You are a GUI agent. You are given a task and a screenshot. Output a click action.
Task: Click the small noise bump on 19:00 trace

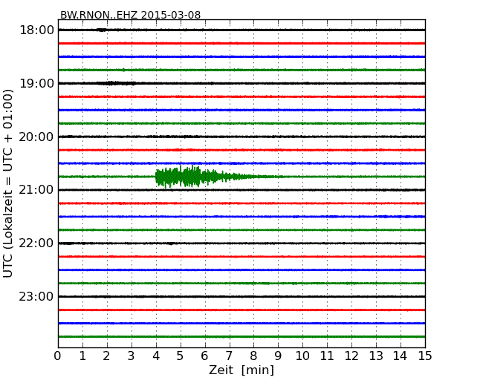(x=116, y=83)
